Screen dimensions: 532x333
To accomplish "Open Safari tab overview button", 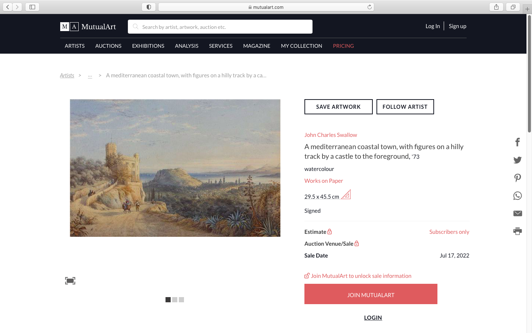I will (513, 7).
